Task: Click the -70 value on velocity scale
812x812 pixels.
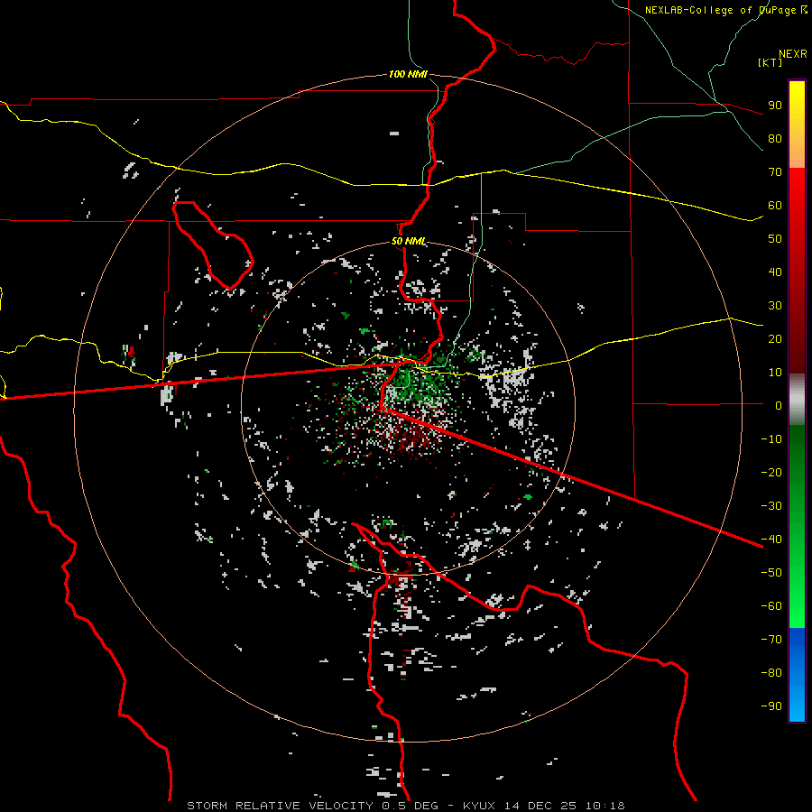Action: pyautogui.click(x=771, y=640)
